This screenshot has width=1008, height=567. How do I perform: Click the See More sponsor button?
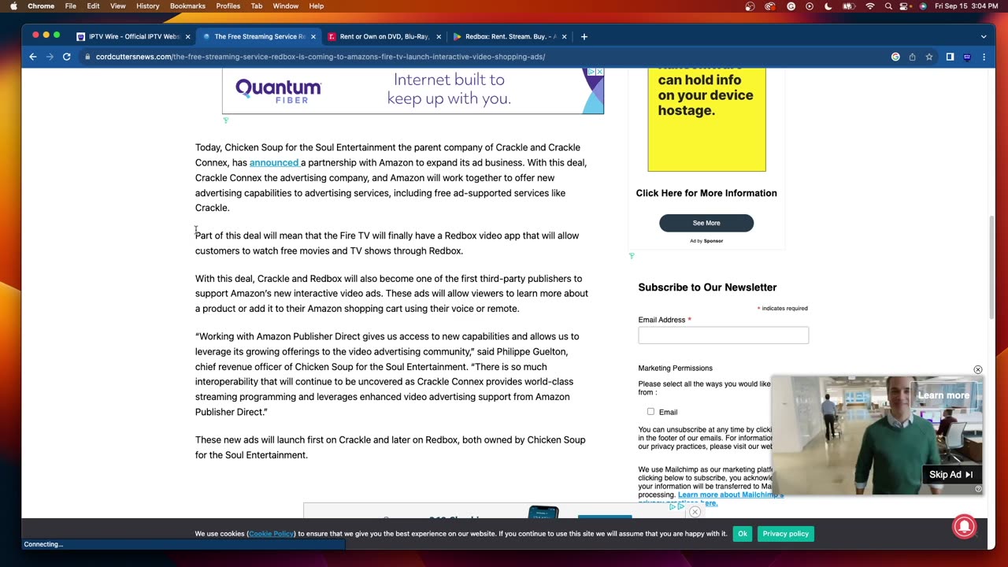click(706, 223)
